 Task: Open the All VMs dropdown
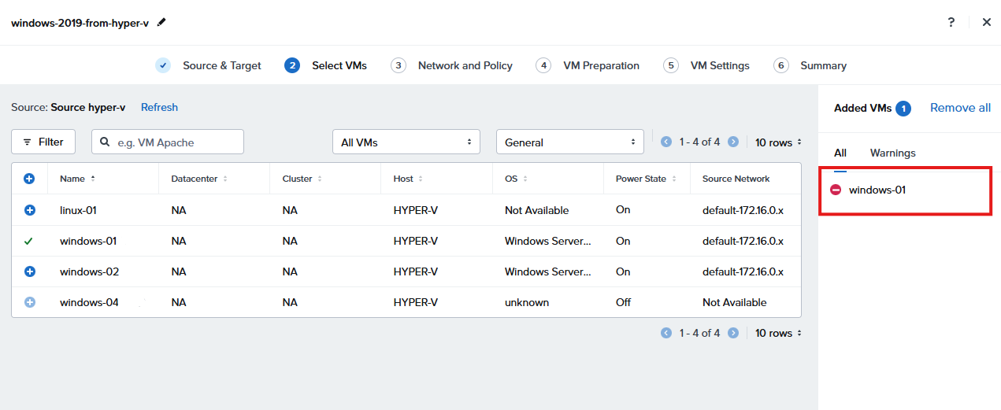click(406, 142)
